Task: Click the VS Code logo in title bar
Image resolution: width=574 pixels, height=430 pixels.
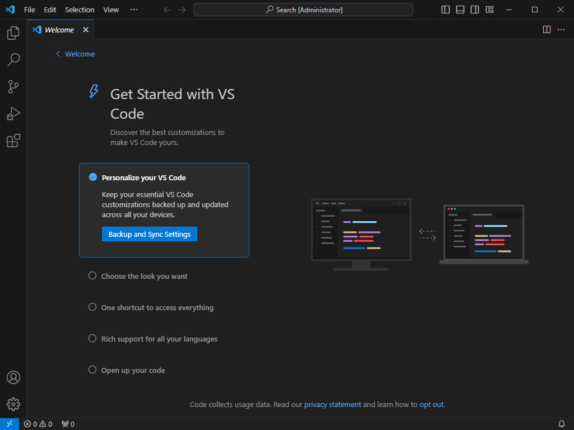Action: point(10,10)
